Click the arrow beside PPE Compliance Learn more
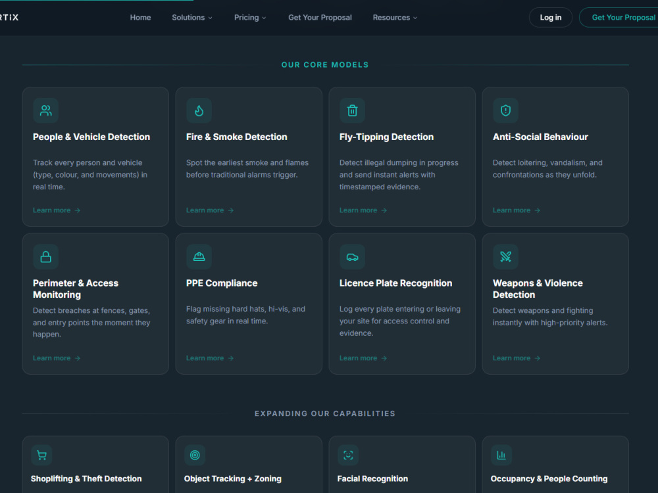The height and width of the screenshot is (493, 658). (x=230, y=358)
